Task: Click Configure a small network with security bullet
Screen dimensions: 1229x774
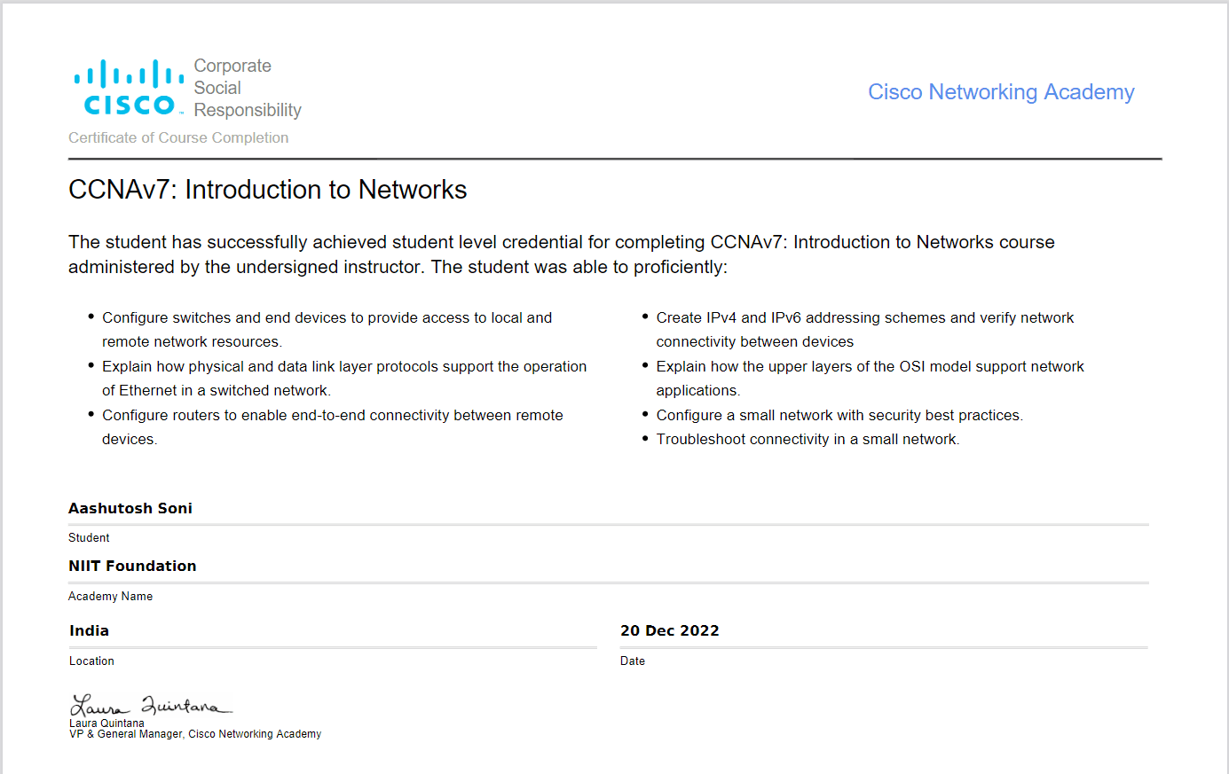Action: coord(839,415)
